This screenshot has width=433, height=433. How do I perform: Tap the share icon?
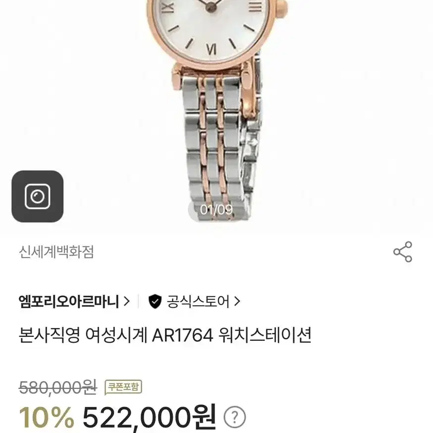click(403, 252)
